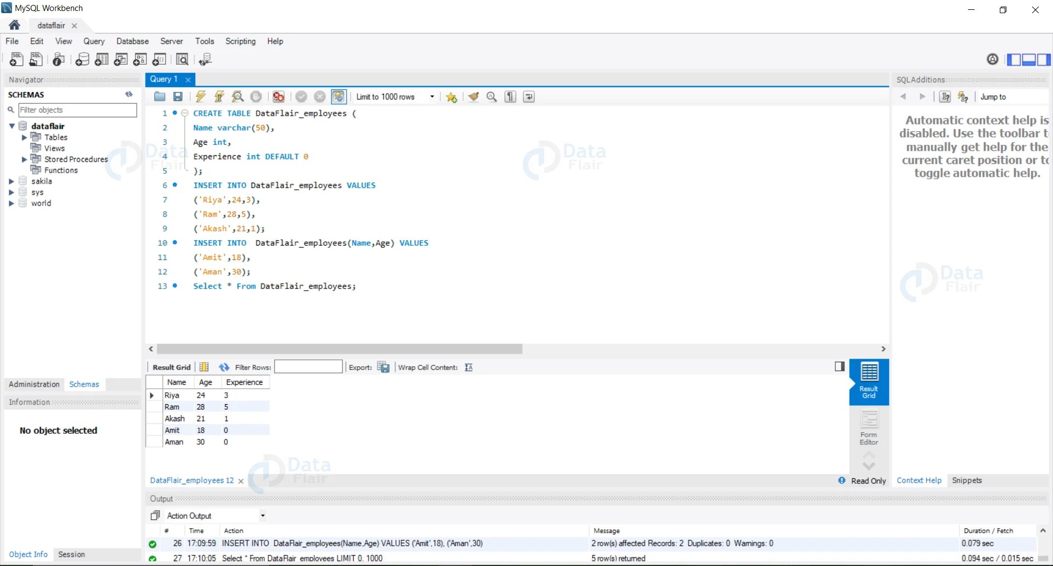Expand the Tables node under dataflair

click(x=24, y=137)
